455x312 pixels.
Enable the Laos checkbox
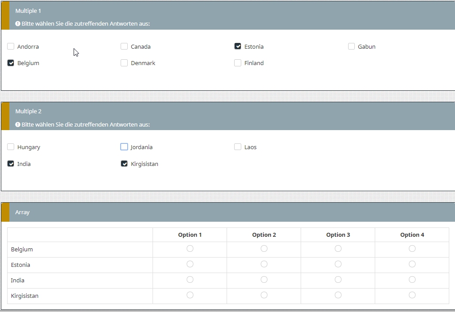tap(238, 147)
